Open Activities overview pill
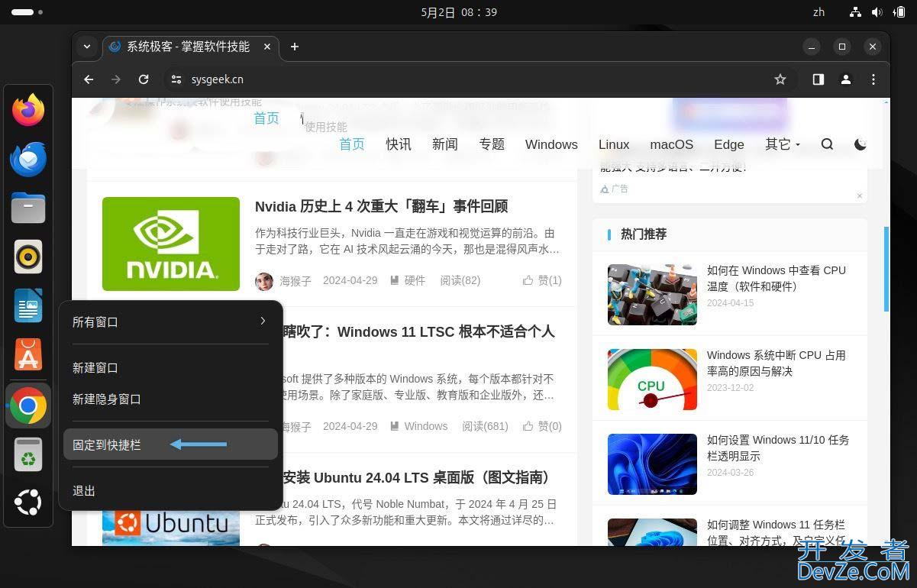The width and height of the screenshot is (917, 588). point(27,12)
